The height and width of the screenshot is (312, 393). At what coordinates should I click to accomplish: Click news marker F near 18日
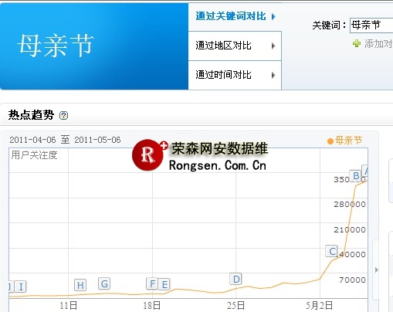tap(152, 283)
